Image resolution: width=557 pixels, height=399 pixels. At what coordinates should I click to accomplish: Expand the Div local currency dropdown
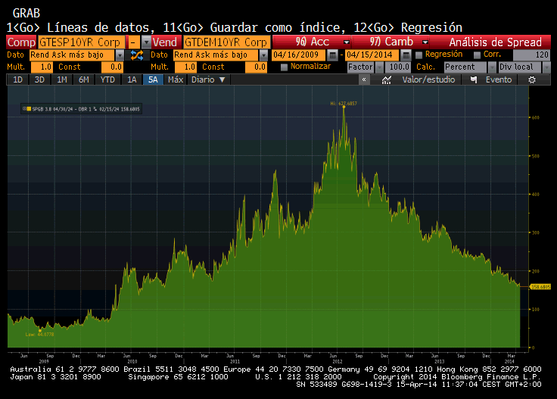(x=546, y=67)
